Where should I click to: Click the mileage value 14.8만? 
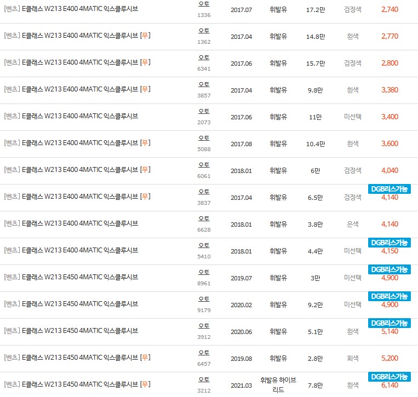(x=316, y=37)
